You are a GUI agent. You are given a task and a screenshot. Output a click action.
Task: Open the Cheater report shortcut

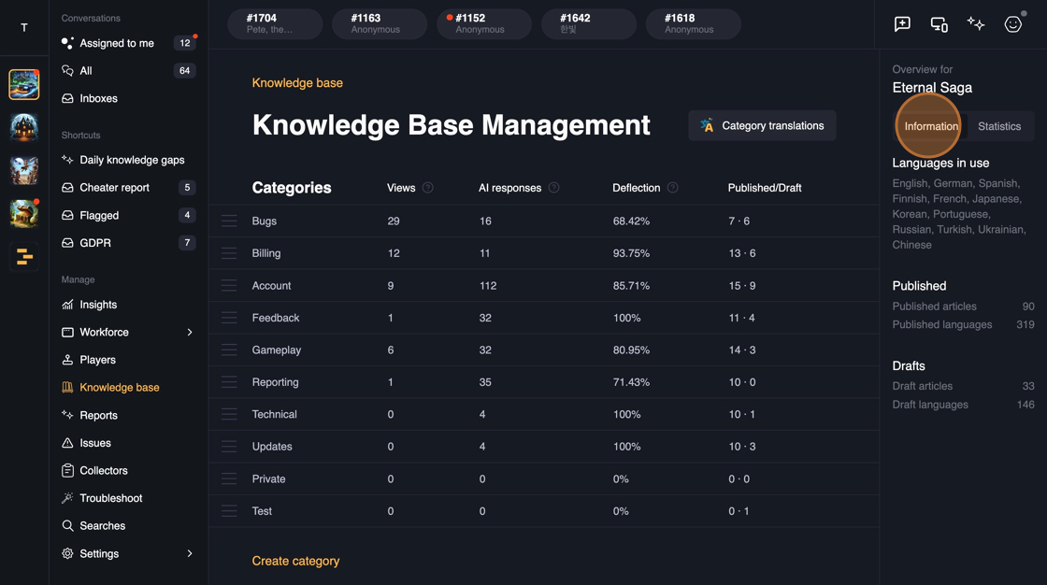coord(114,188)
